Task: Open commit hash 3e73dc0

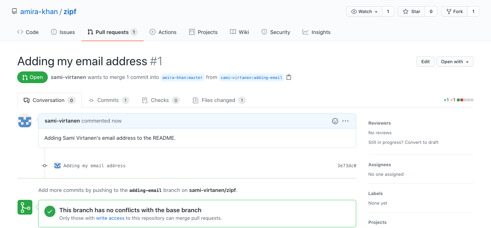Action: click(x=347, y=166)
